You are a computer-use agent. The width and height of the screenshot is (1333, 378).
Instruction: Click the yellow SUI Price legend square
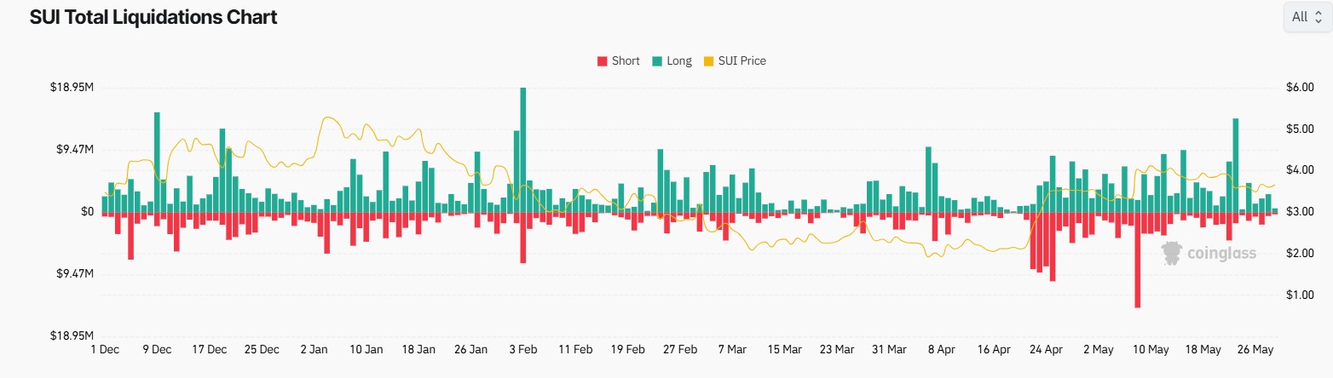coord(707,61)
